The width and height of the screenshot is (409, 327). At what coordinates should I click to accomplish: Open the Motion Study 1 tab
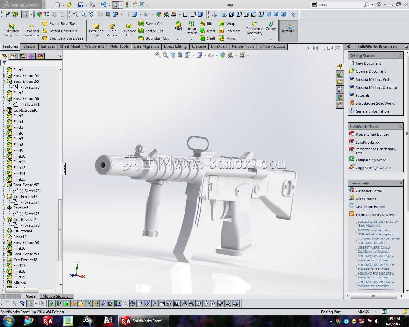55,296
